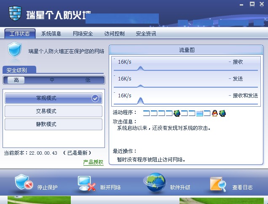Close the firewall window
The height and width of the screenshot is (204, 268).
click(x=262, y=4)
